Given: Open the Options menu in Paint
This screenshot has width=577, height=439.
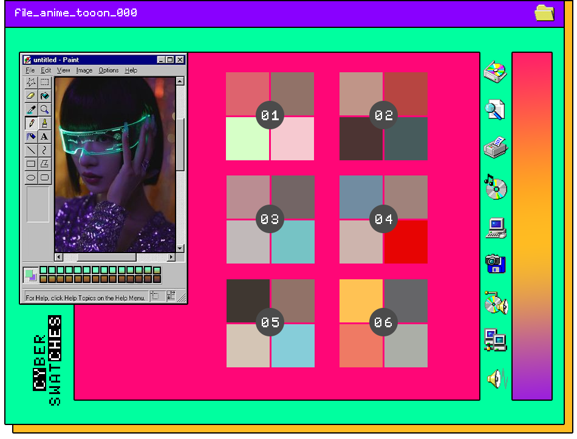Looking at the screenshot, I should click(x=109, y=70).
